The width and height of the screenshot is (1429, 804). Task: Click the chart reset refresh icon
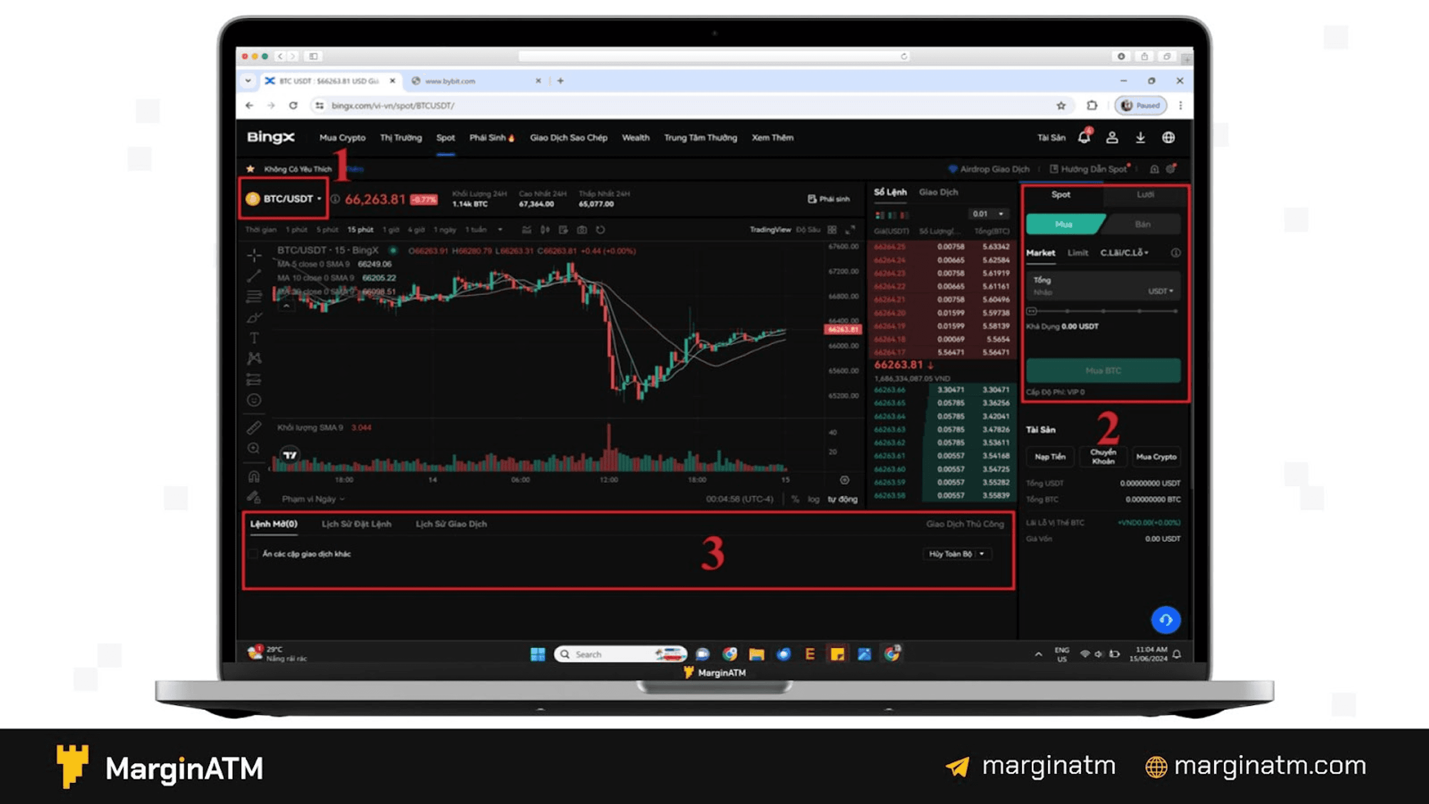tap(600, 230)
